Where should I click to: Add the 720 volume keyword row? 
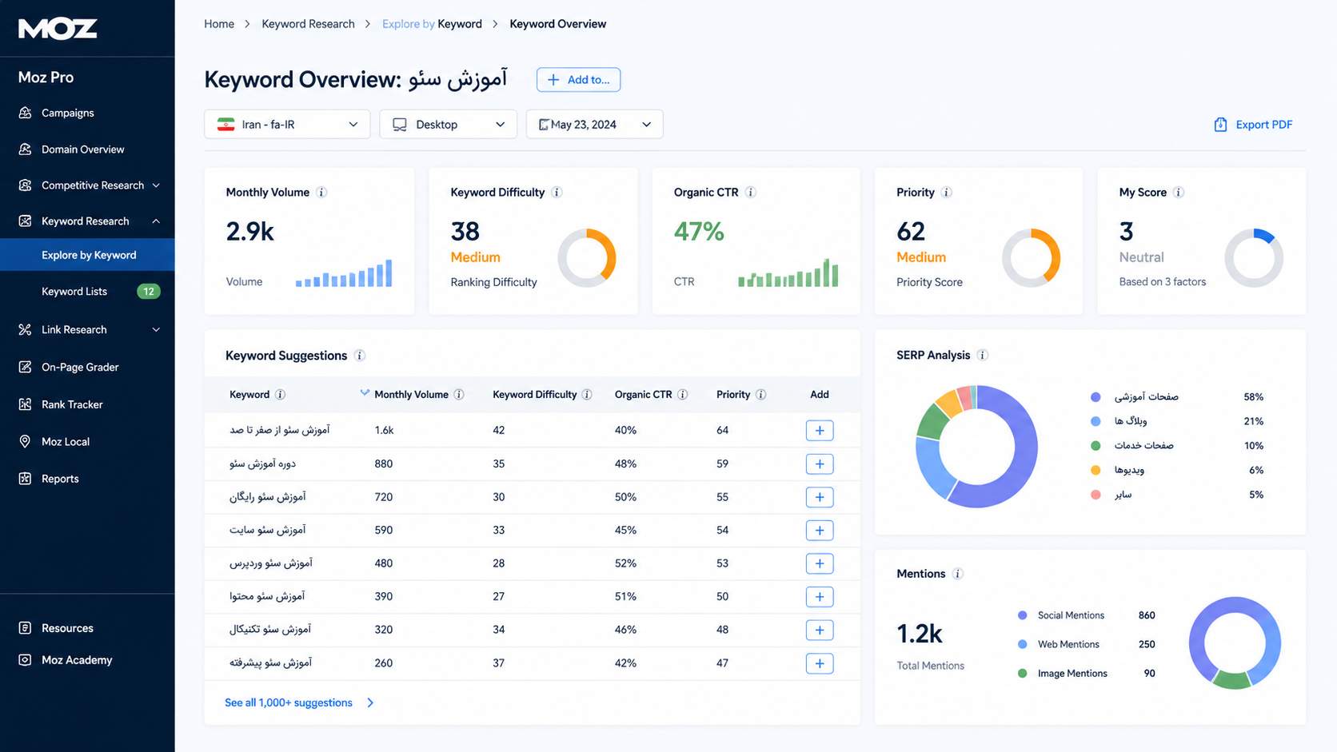pos(820,497)
